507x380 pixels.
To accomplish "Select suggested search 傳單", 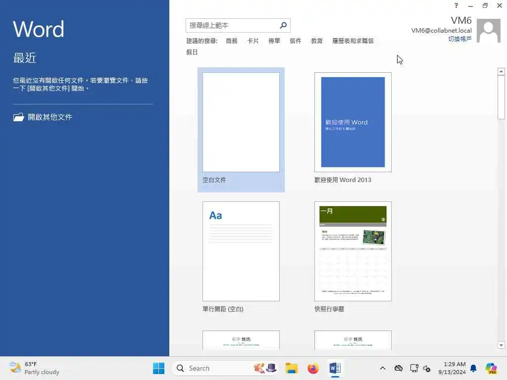I will [x=274, y=41].
